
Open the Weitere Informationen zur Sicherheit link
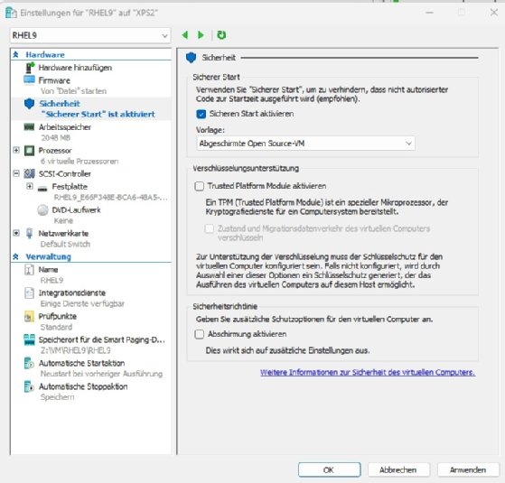click(368, 372)
